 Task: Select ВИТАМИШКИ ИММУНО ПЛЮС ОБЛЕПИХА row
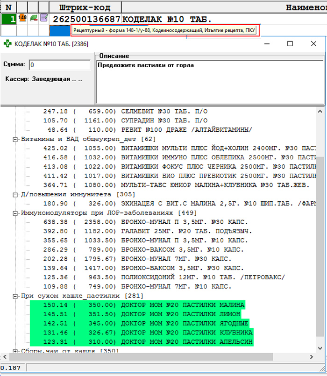coord(179,157)
